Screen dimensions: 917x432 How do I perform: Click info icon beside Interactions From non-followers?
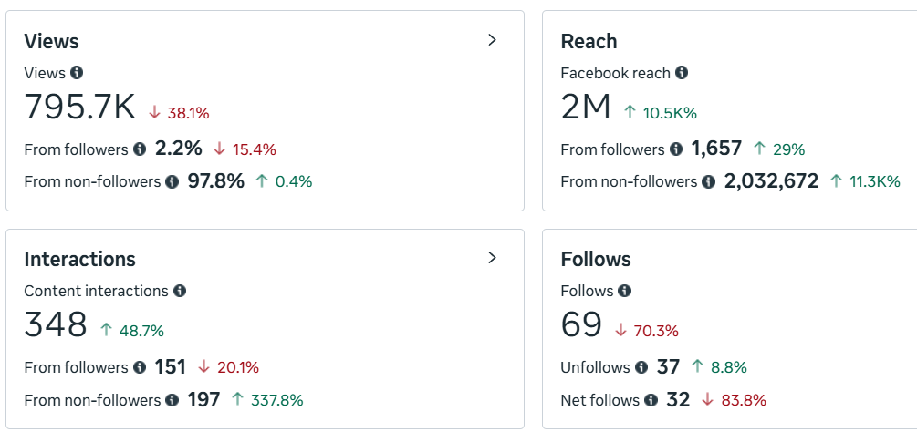(x=172, y=399)
